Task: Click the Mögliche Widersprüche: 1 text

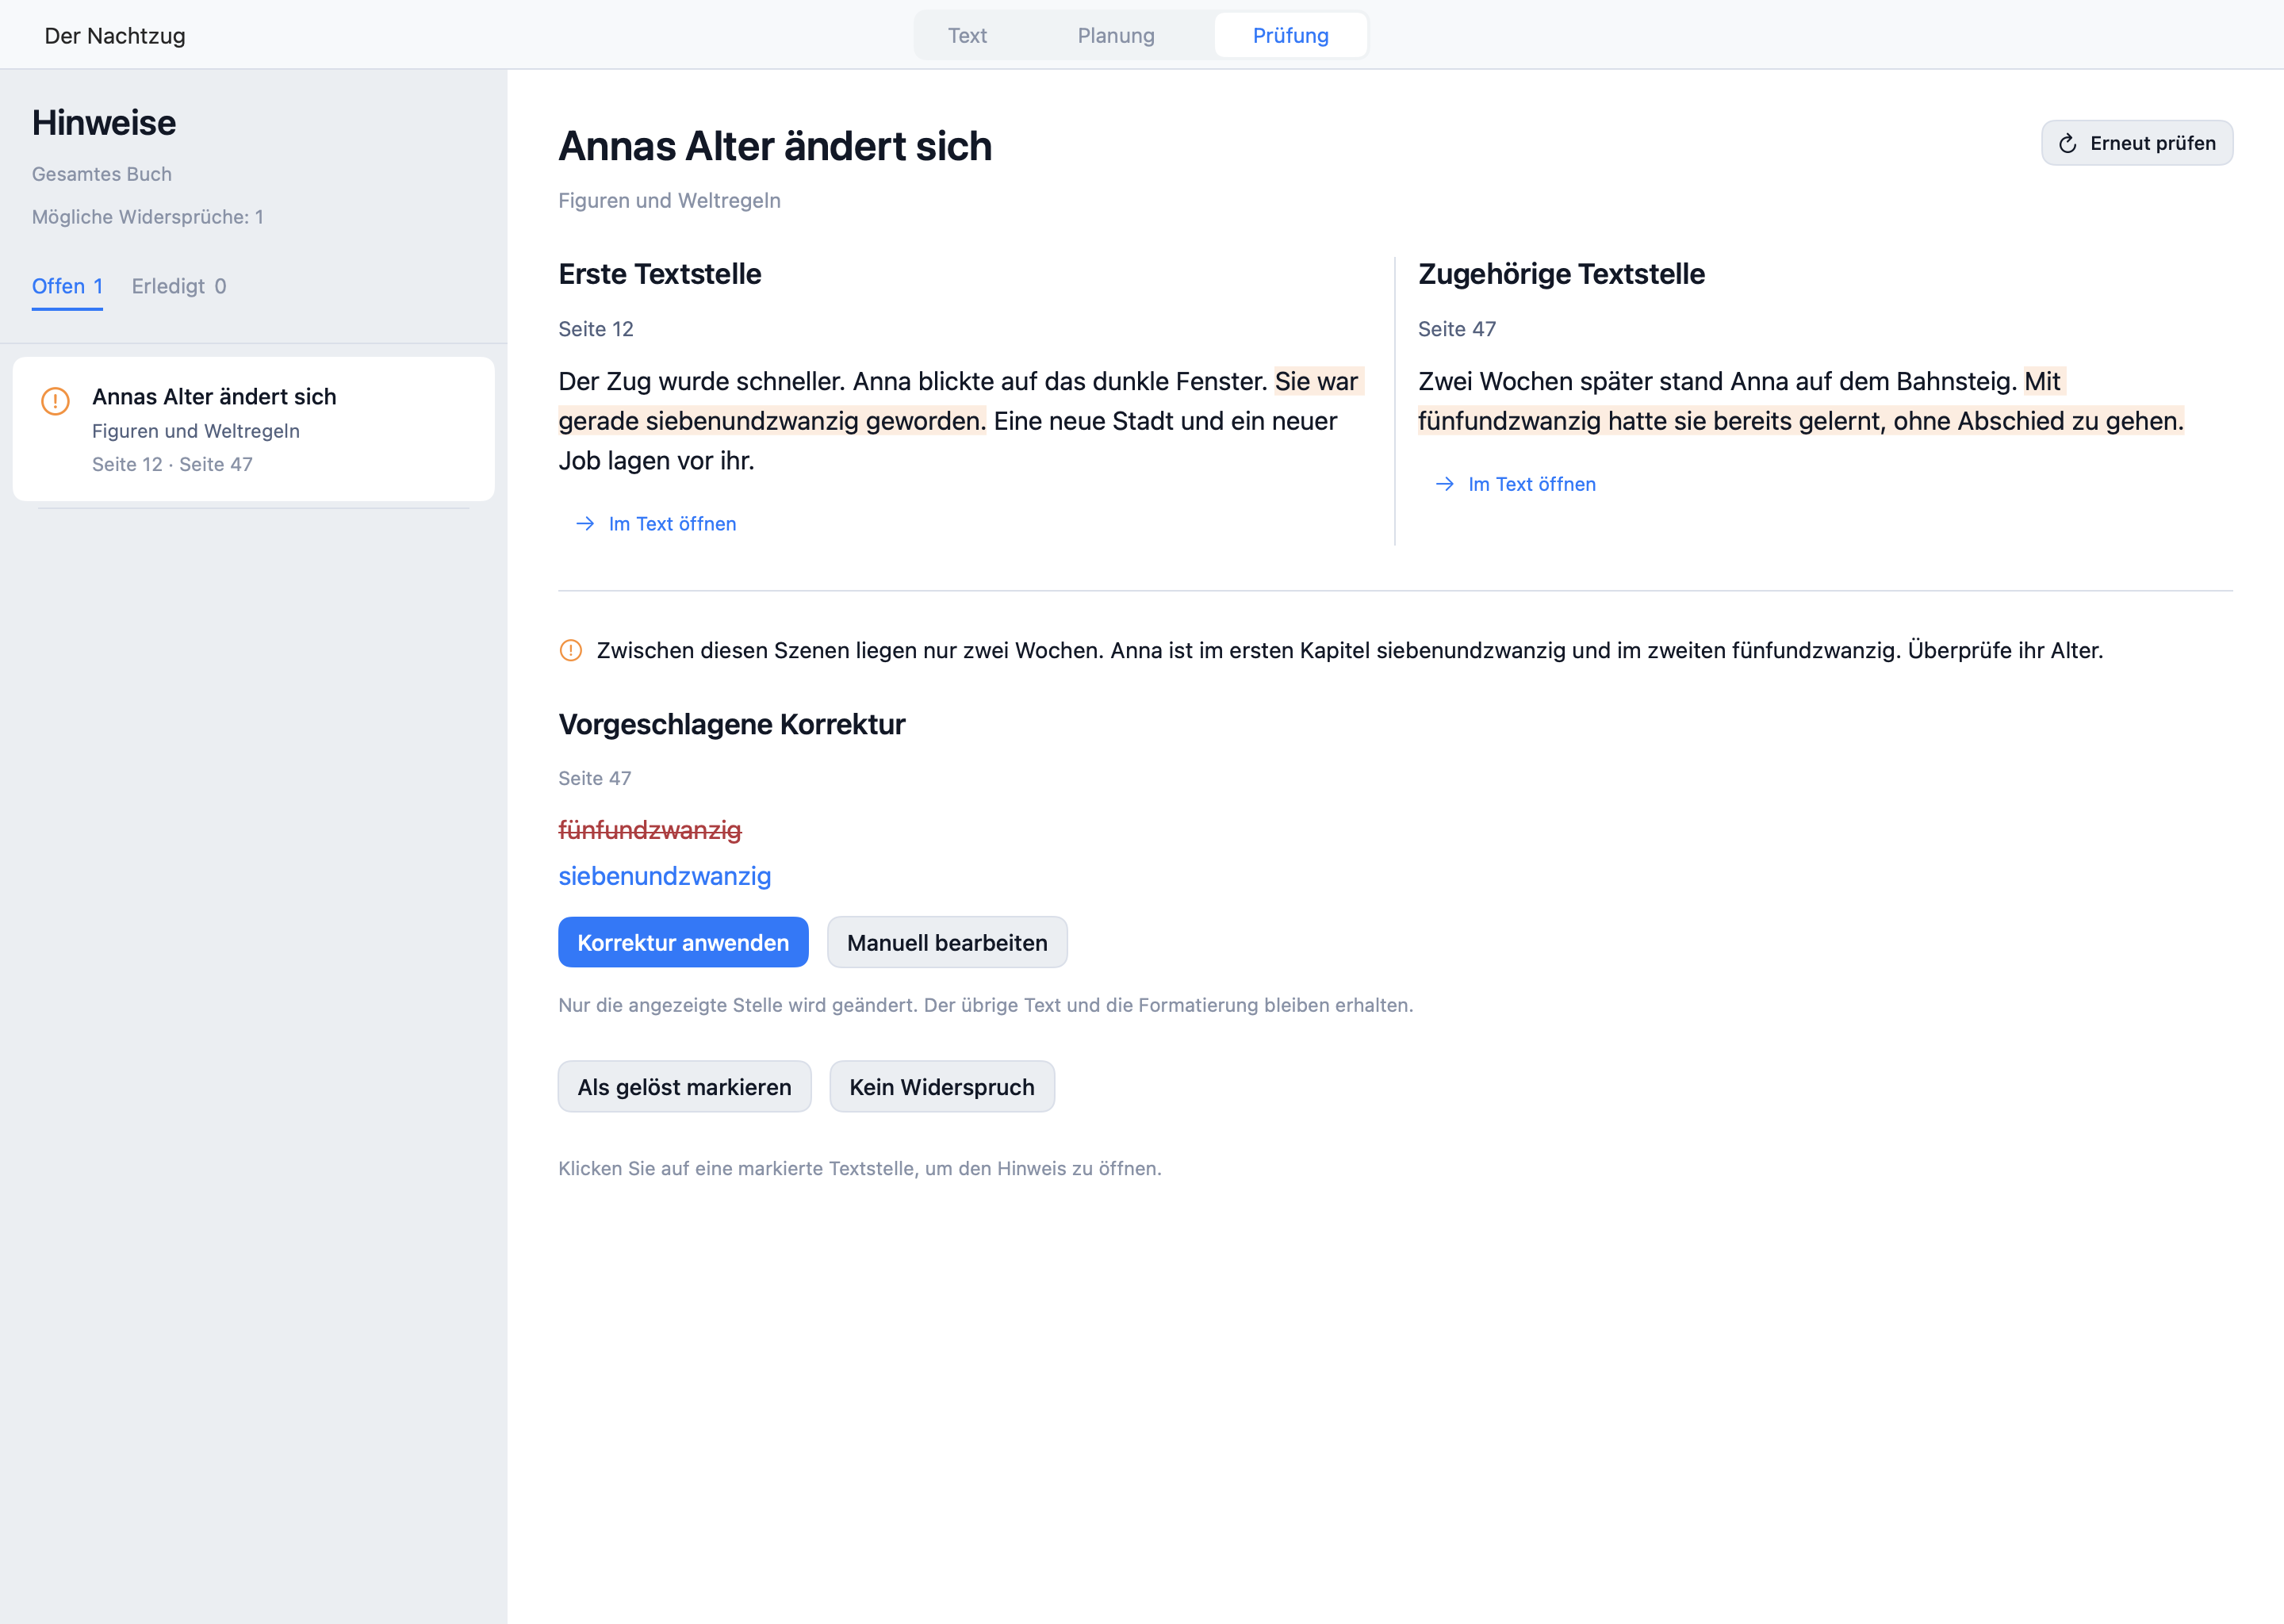Action: [x=148, y=217]
